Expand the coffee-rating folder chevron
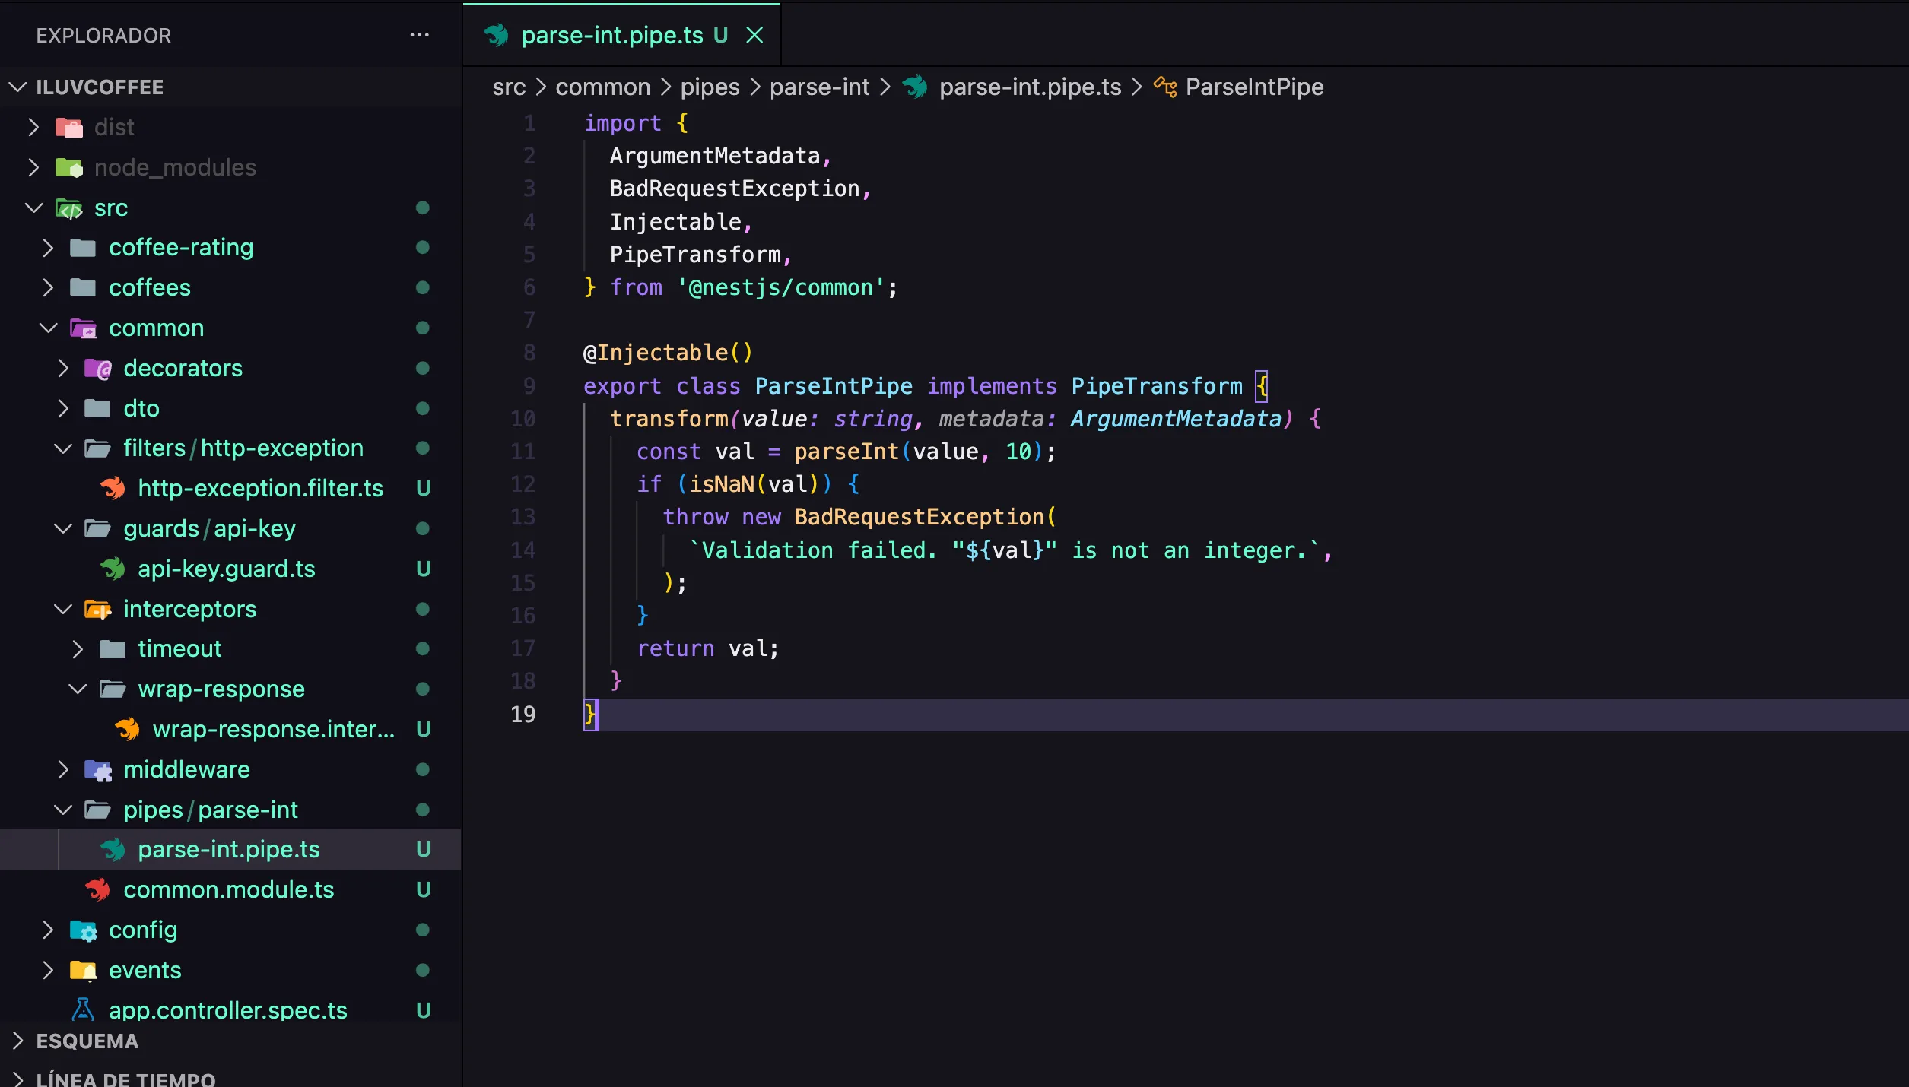This screenshot has width=1909, height=1087. click(x=48, y=248)
